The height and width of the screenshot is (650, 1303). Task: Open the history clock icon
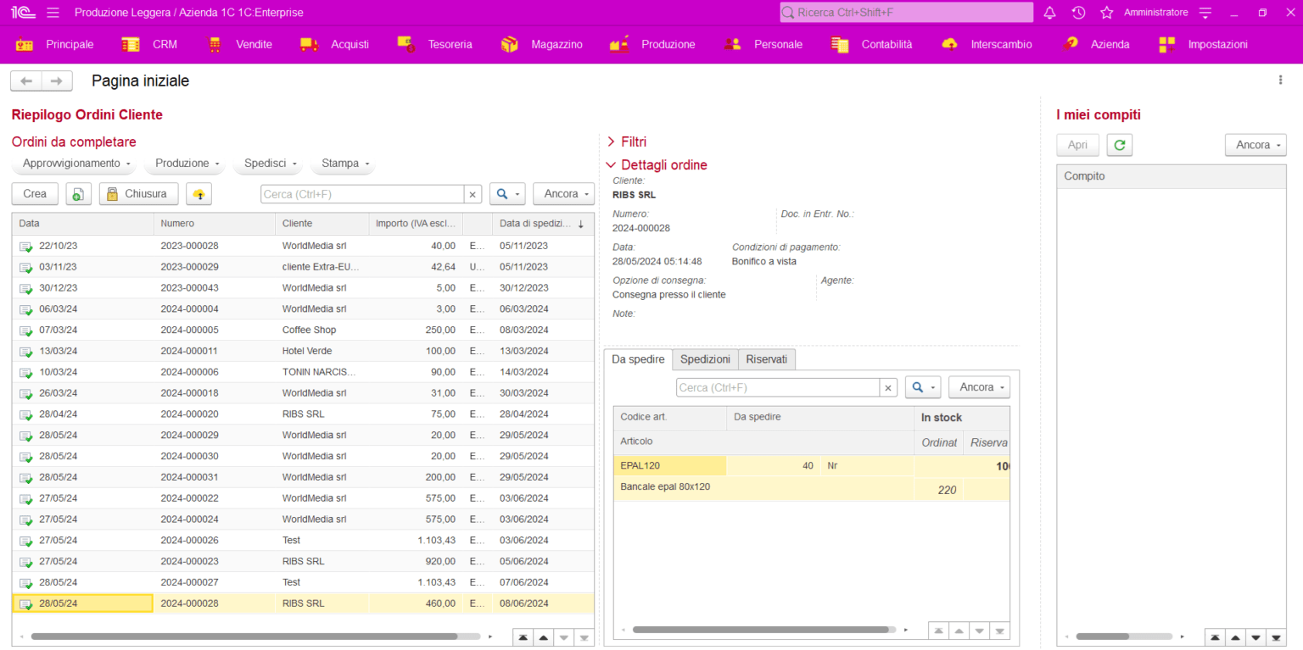[1078, 13]
